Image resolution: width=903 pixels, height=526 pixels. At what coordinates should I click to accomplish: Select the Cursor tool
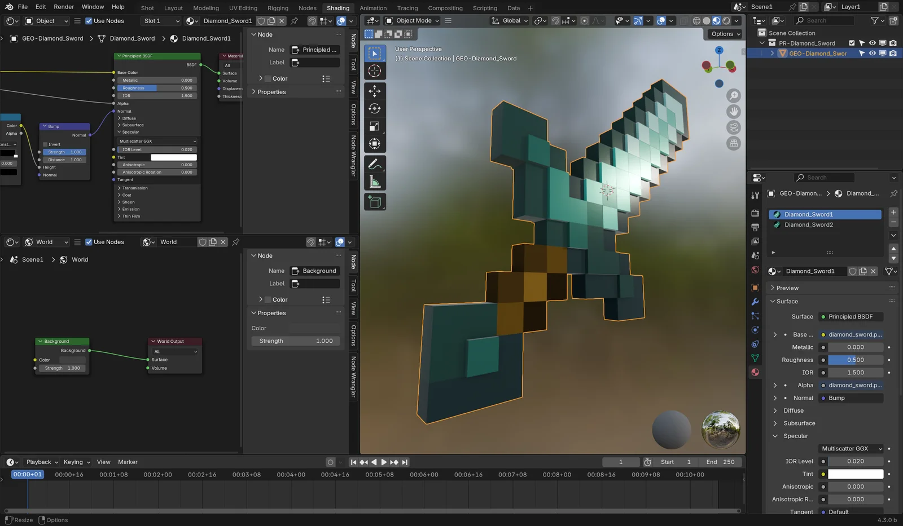tap(375, 70)
